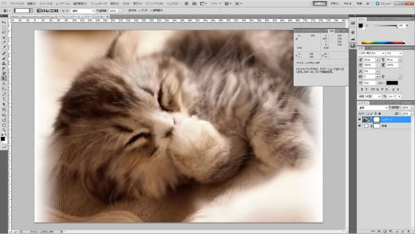The image size is (415, 234).
Task: Toggle strikethrough in Character panel
Action: 398,89
